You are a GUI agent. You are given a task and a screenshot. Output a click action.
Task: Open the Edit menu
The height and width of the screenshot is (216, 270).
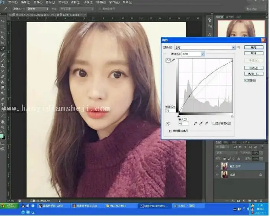click(26, 2)
